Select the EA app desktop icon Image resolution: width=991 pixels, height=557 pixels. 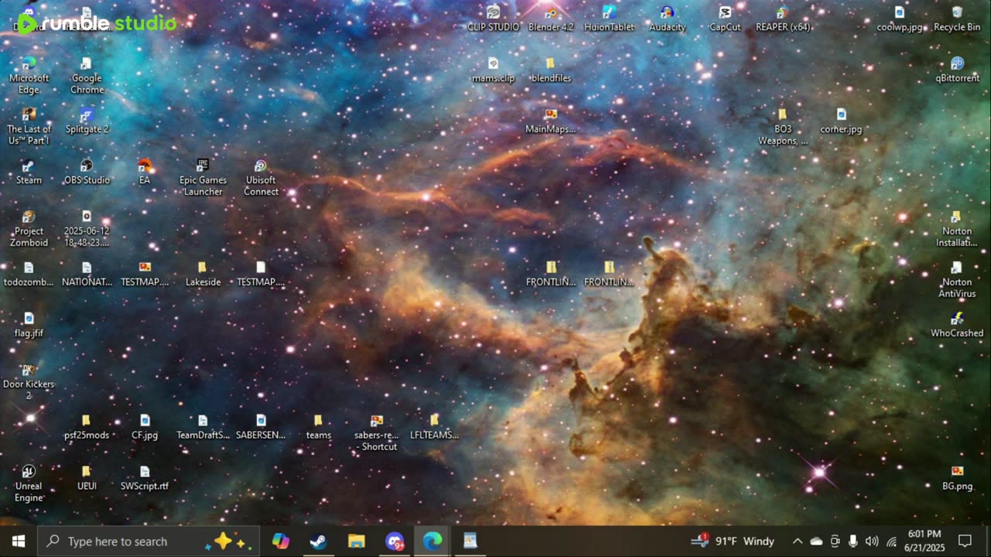(x=145, y=172)
